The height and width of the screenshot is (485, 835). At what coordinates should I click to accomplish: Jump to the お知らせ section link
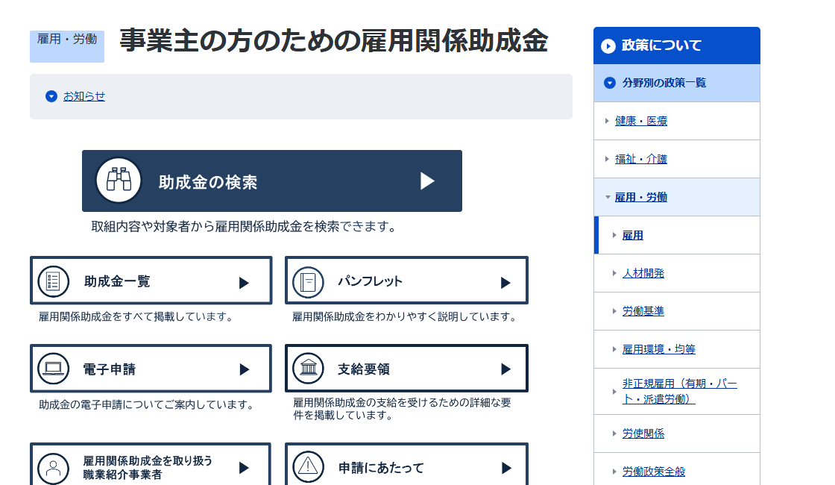point(84,96)
